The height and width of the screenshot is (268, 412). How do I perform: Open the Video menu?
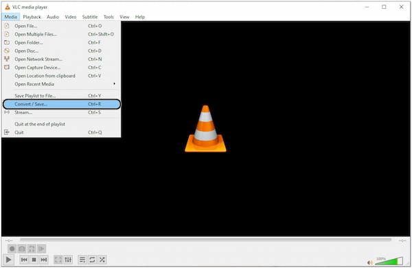coord(71,16)
